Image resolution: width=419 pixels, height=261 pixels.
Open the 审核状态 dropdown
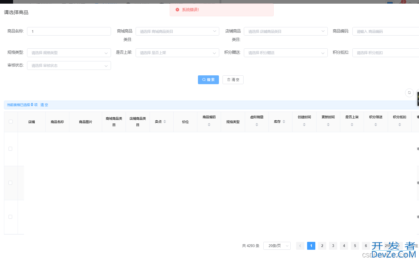pos(69,66)
